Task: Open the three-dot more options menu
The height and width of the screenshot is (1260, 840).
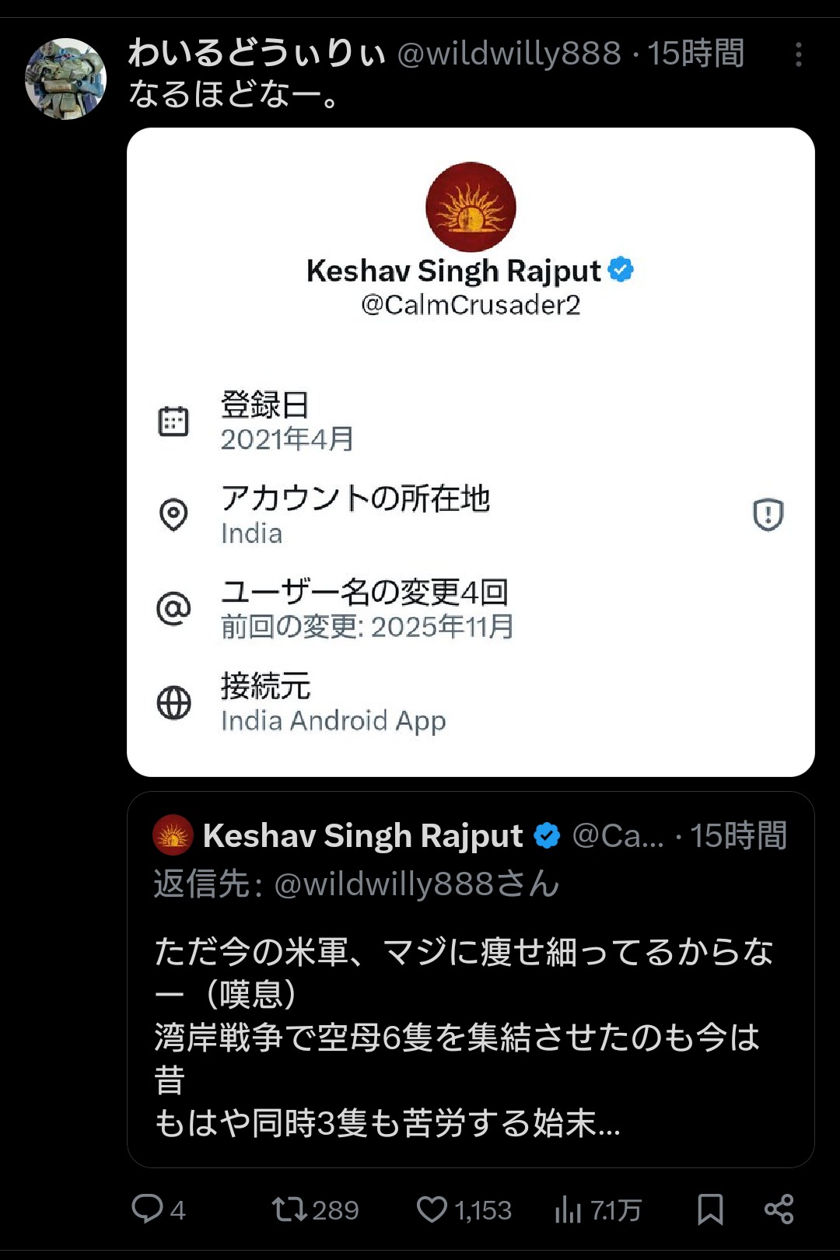Action: [799, 54]
